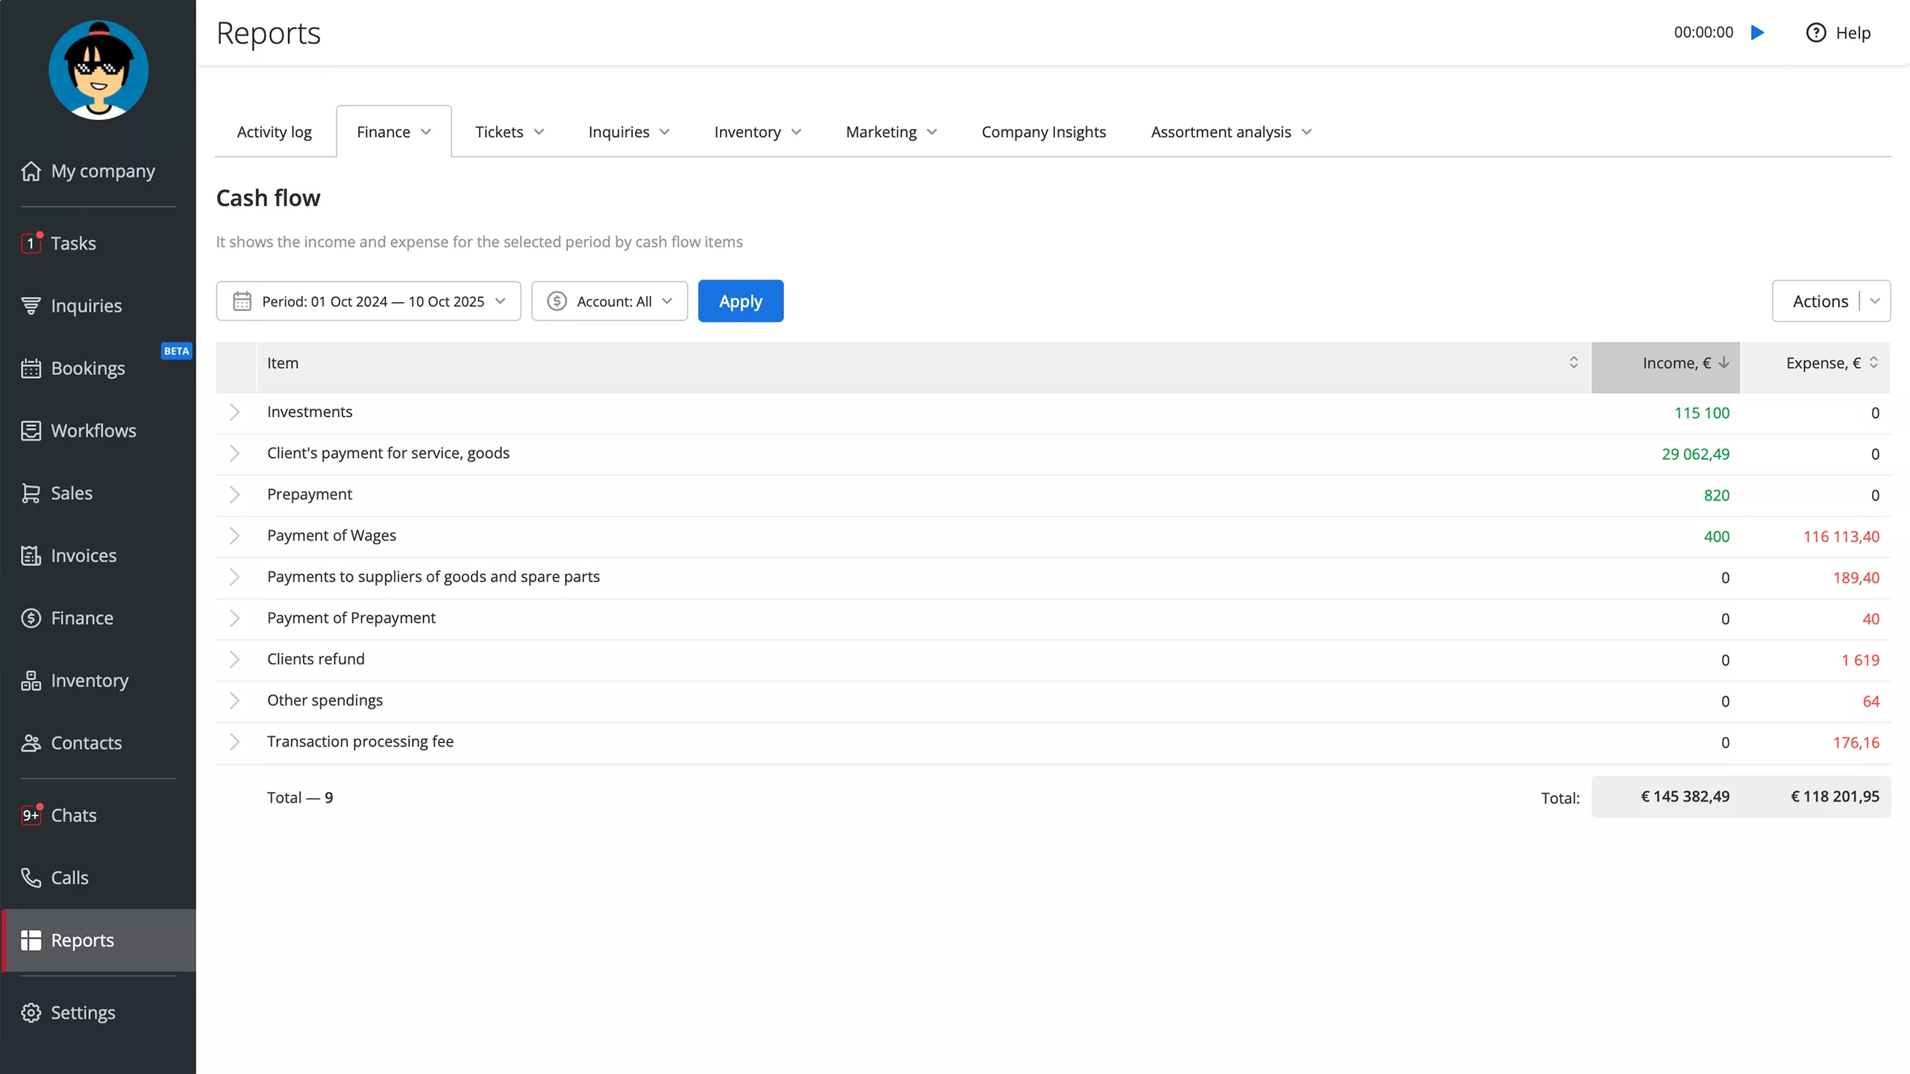The image size is (1910, 1074).
Task: Open the Period date range picker
Action: [369, 301]
